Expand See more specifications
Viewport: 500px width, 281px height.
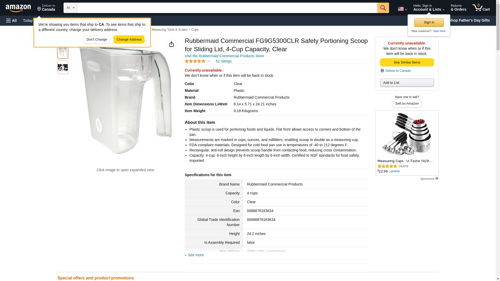pos(195,255)
